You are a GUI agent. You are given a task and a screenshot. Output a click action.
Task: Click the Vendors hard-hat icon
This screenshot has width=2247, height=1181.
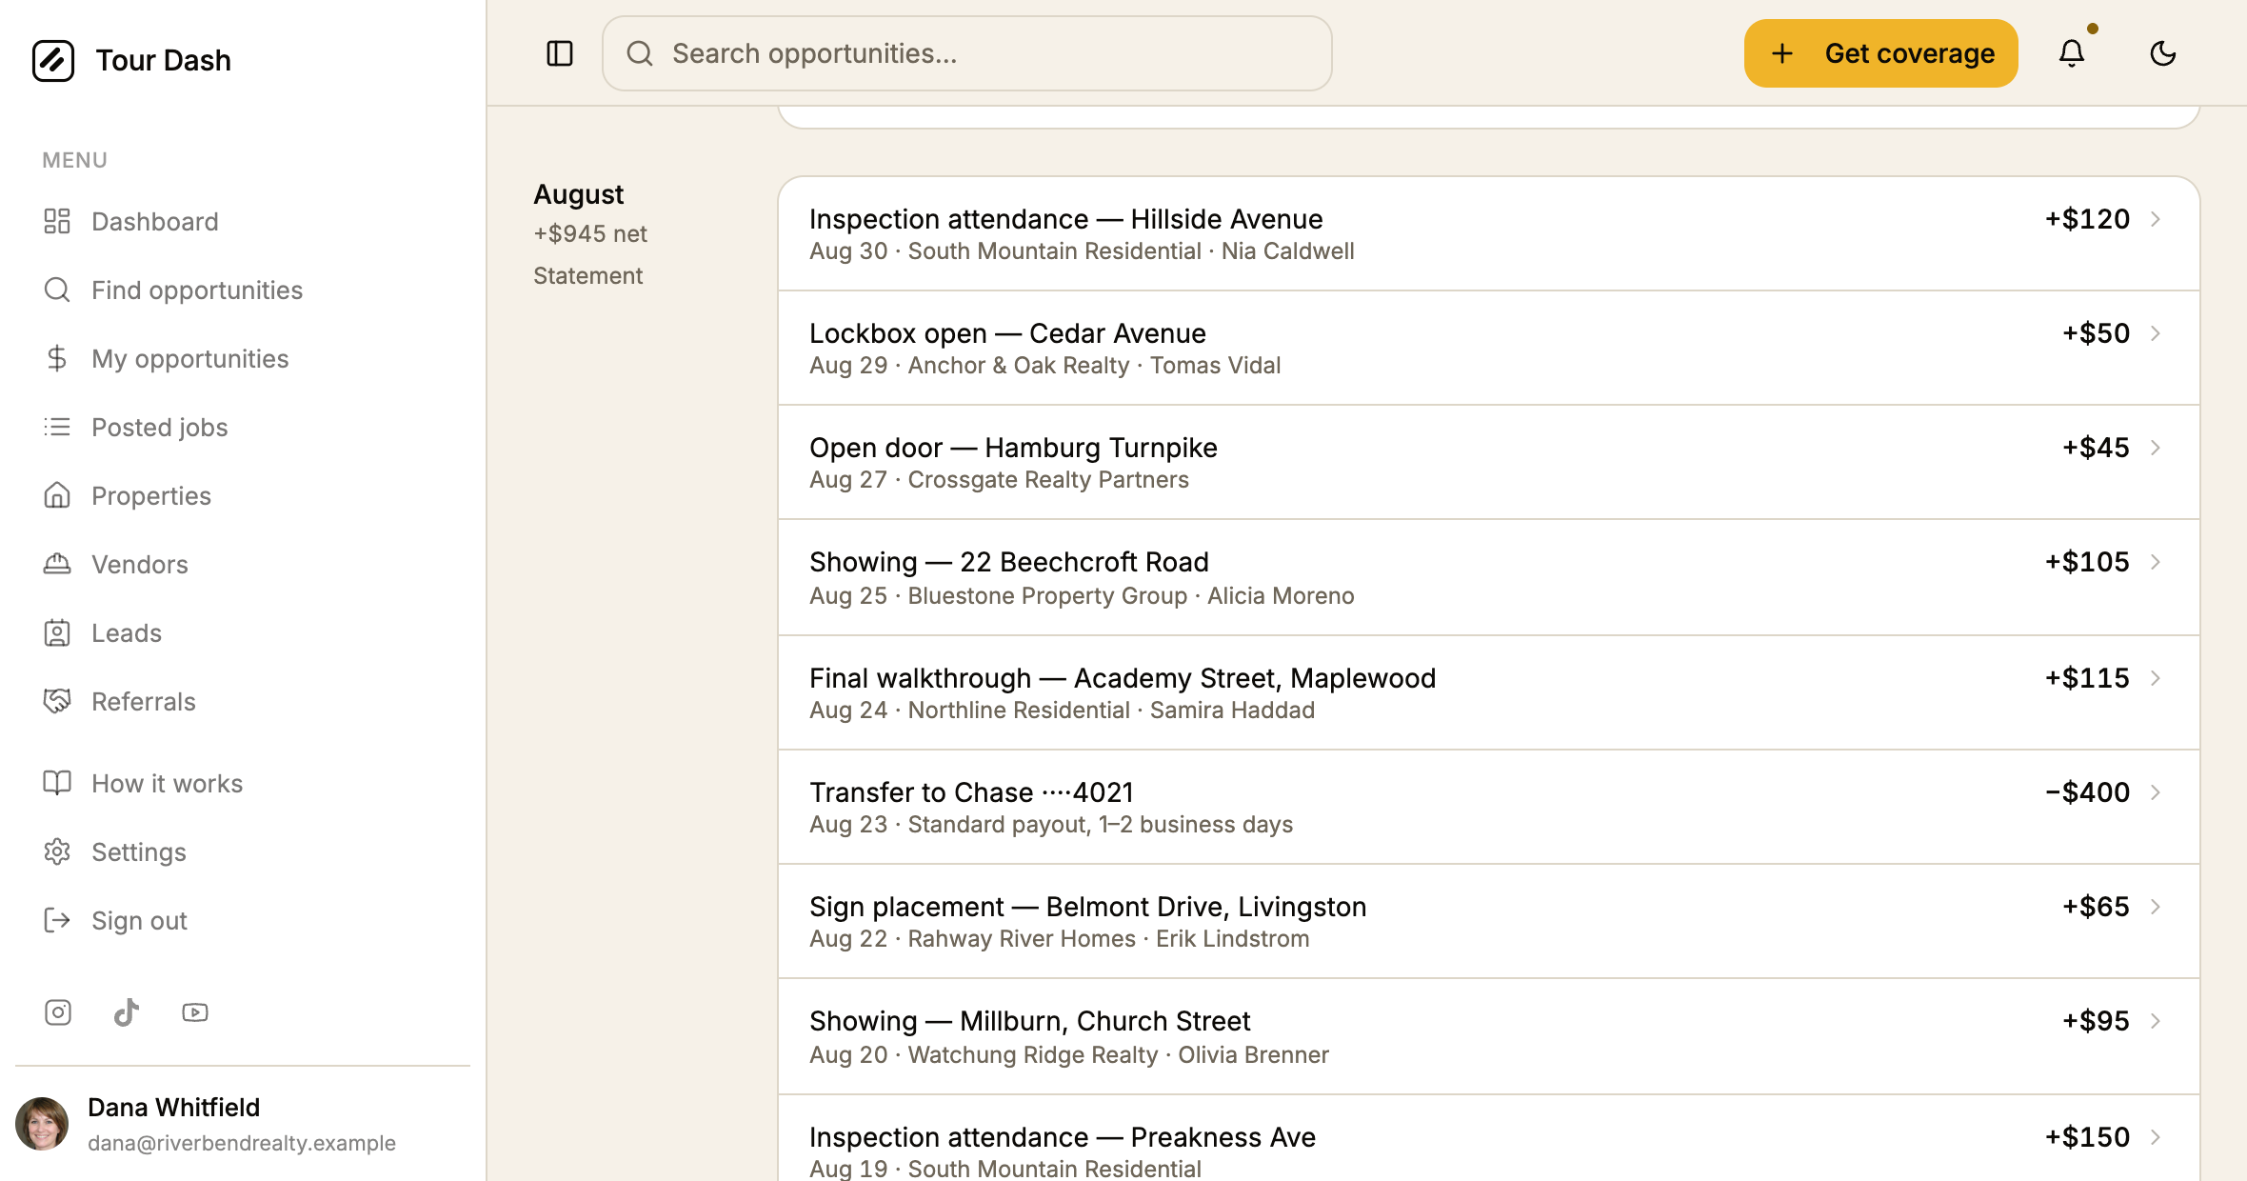pos(57,564)
